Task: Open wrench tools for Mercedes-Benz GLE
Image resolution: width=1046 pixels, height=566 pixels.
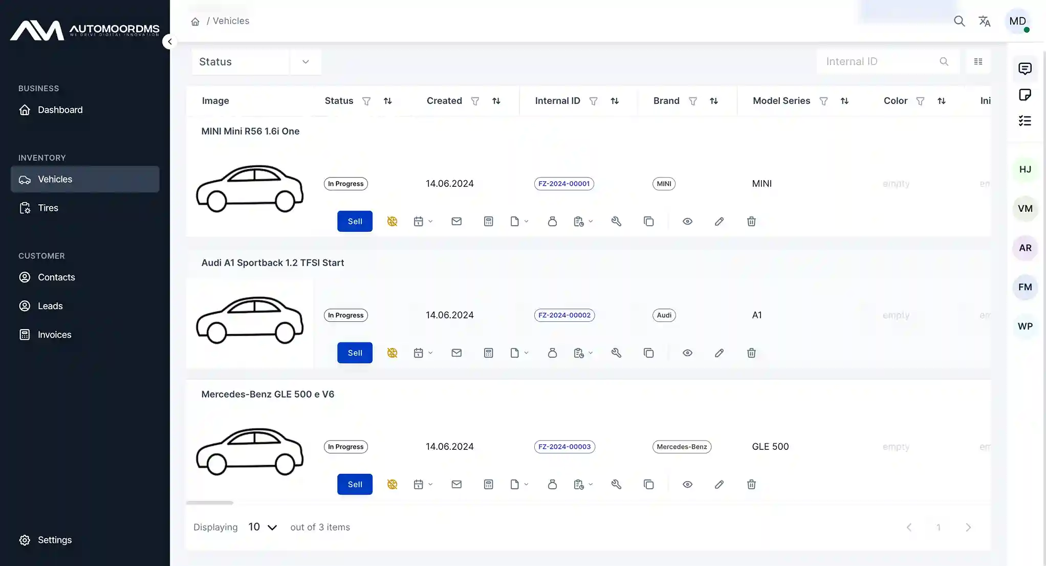Action: tap(616, 484)
